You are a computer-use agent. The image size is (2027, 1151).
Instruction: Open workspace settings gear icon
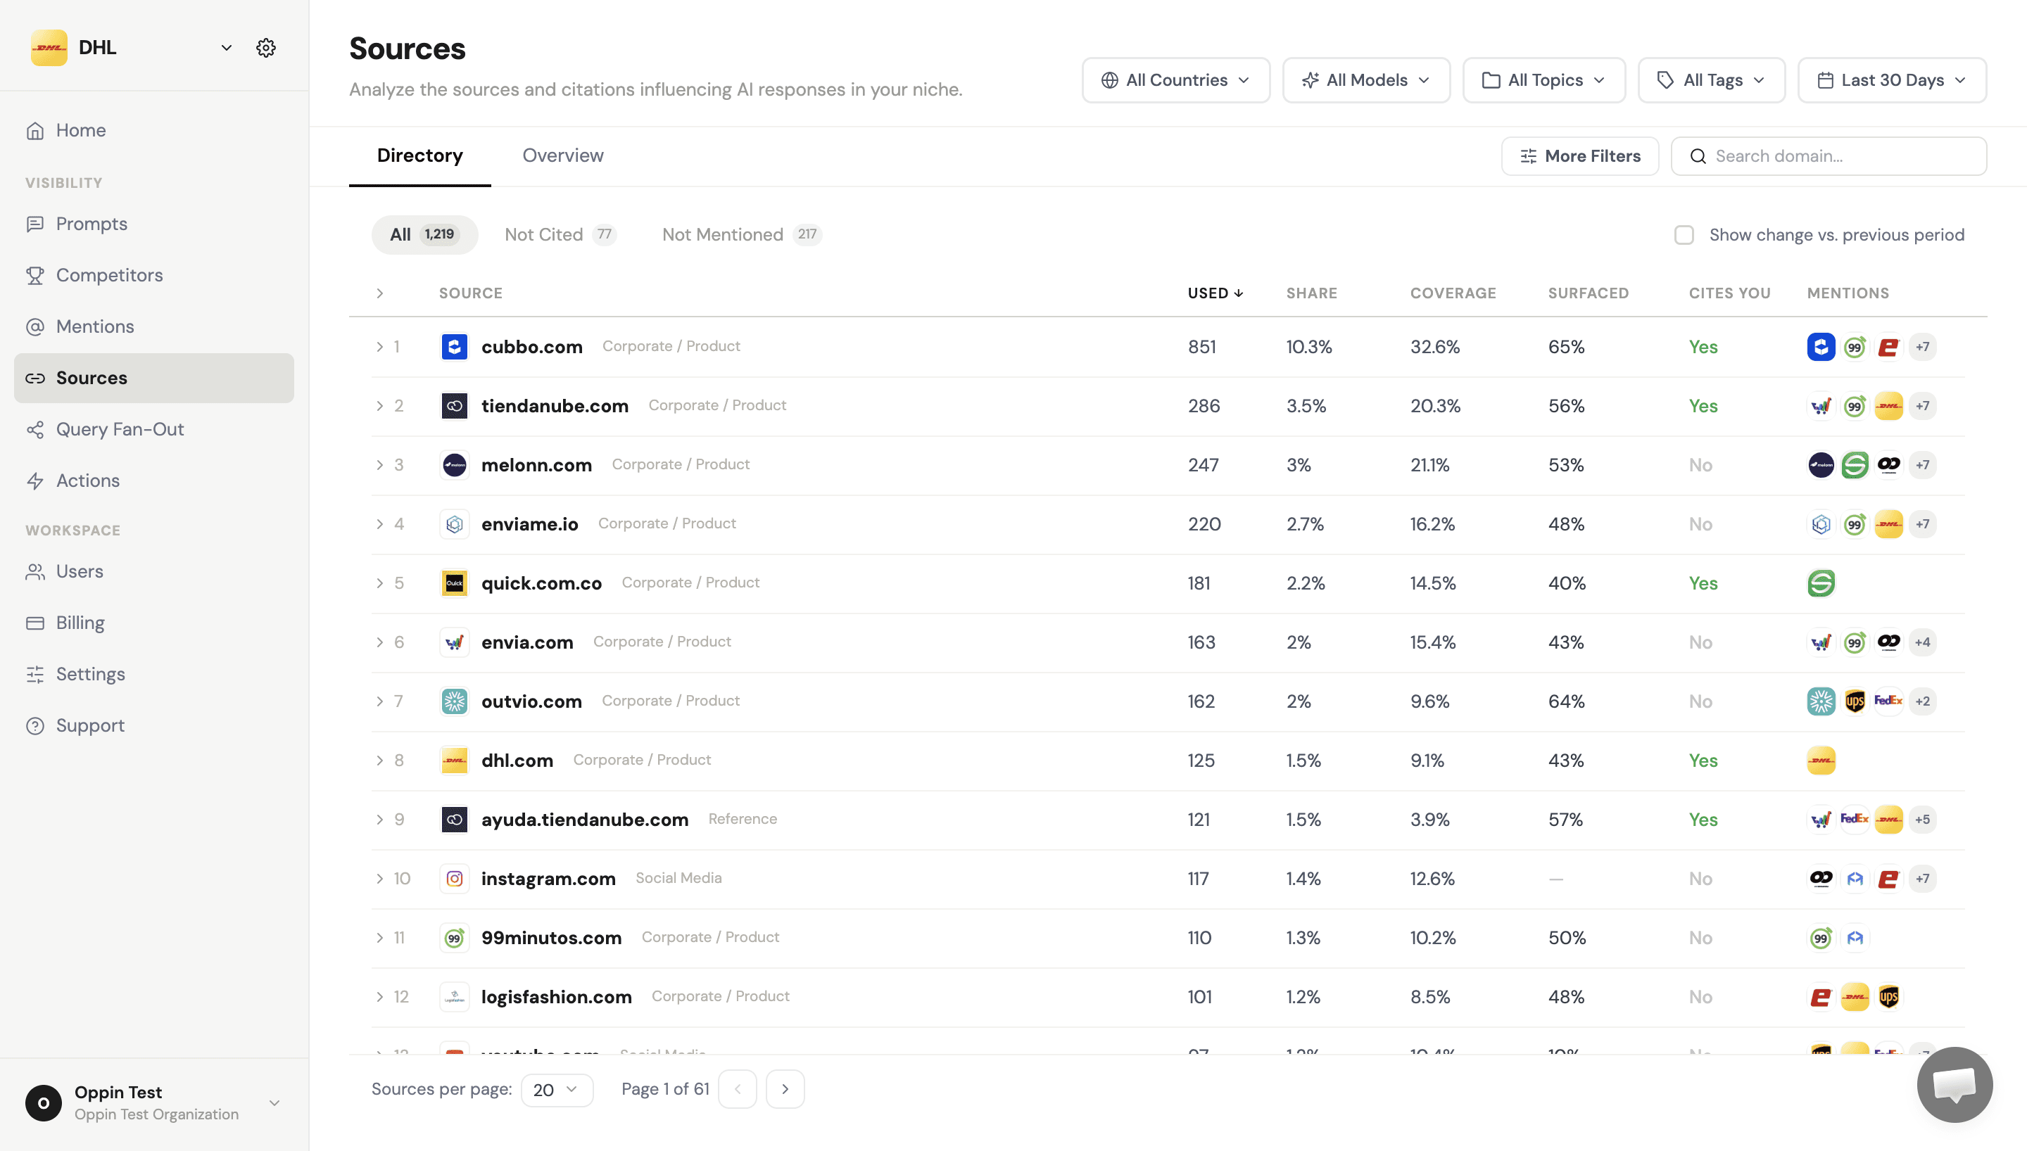[265, 47]
